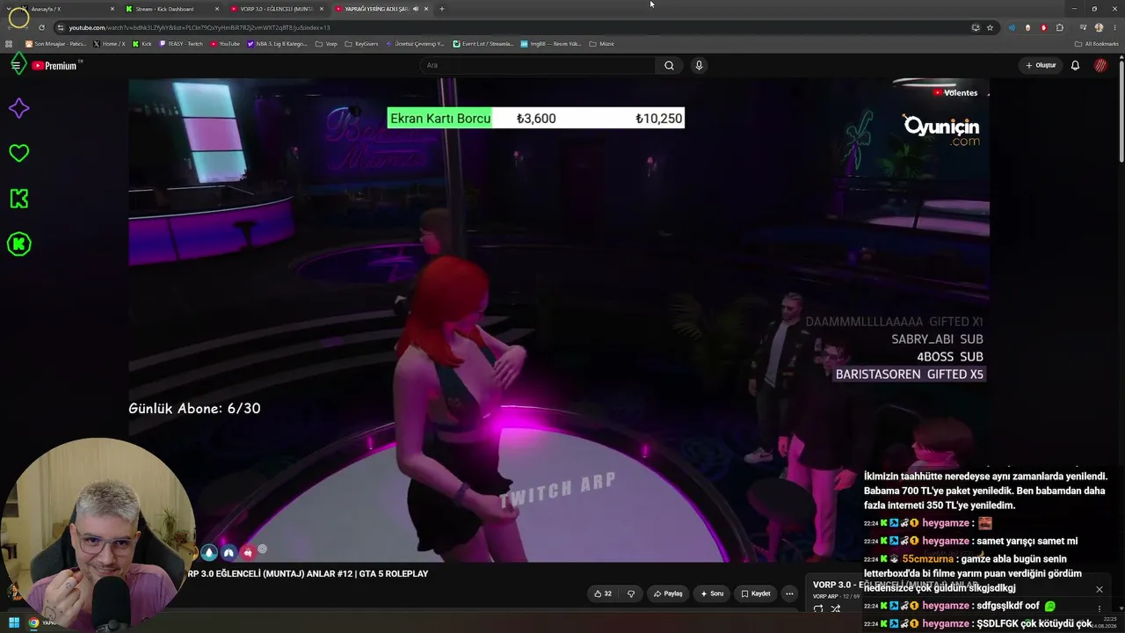The image size is (1125, 633).
Task: Open the Son Mesajlar bookmark
Action: [x=55, y=43]
